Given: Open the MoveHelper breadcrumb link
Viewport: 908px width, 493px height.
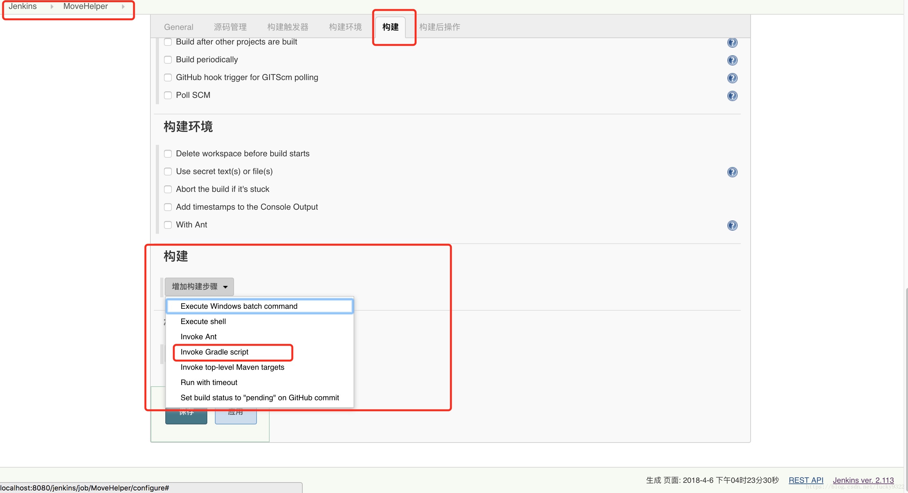Looking at the screenshot, I should (85, 6).
